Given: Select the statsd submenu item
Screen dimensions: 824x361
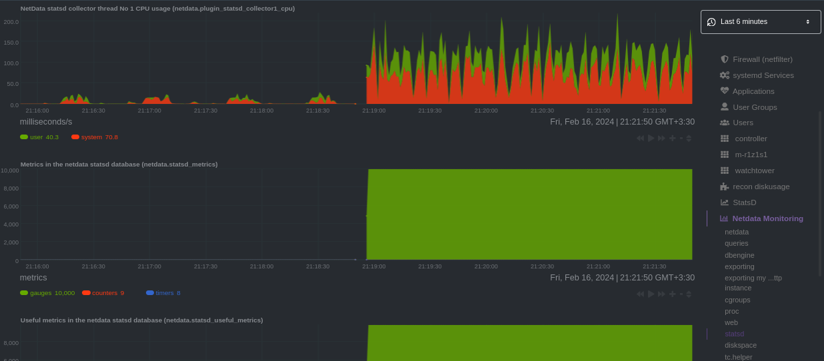Looking at the screenshot, I should coord(734,334).
